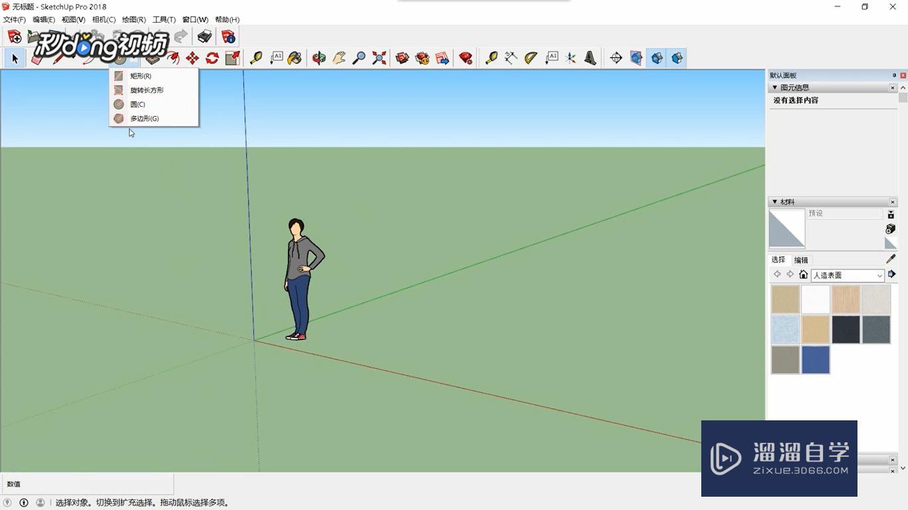908x510 pixels.
Task: Open the 文件(F) menu
Action: pyautogui.click(x=15, y=20)
